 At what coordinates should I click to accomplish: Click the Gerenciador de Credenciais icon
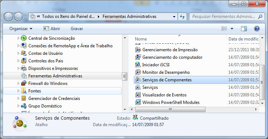(24, 99)
